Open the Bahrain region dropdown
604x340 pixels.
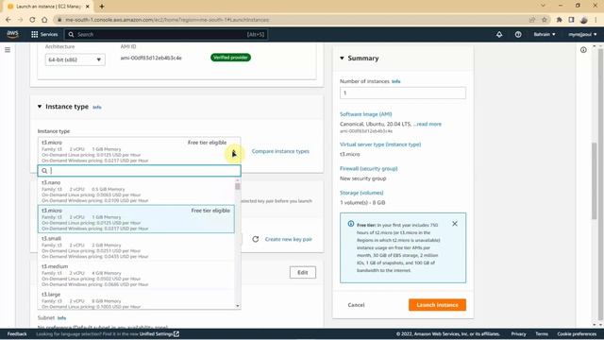[x=545, y=34]
